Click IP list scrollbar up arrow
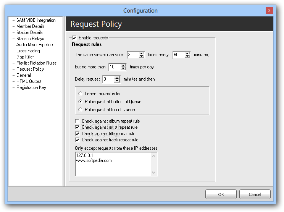This screenshot has width=284, height=212. pyautogui.click(x=154, y=155)
